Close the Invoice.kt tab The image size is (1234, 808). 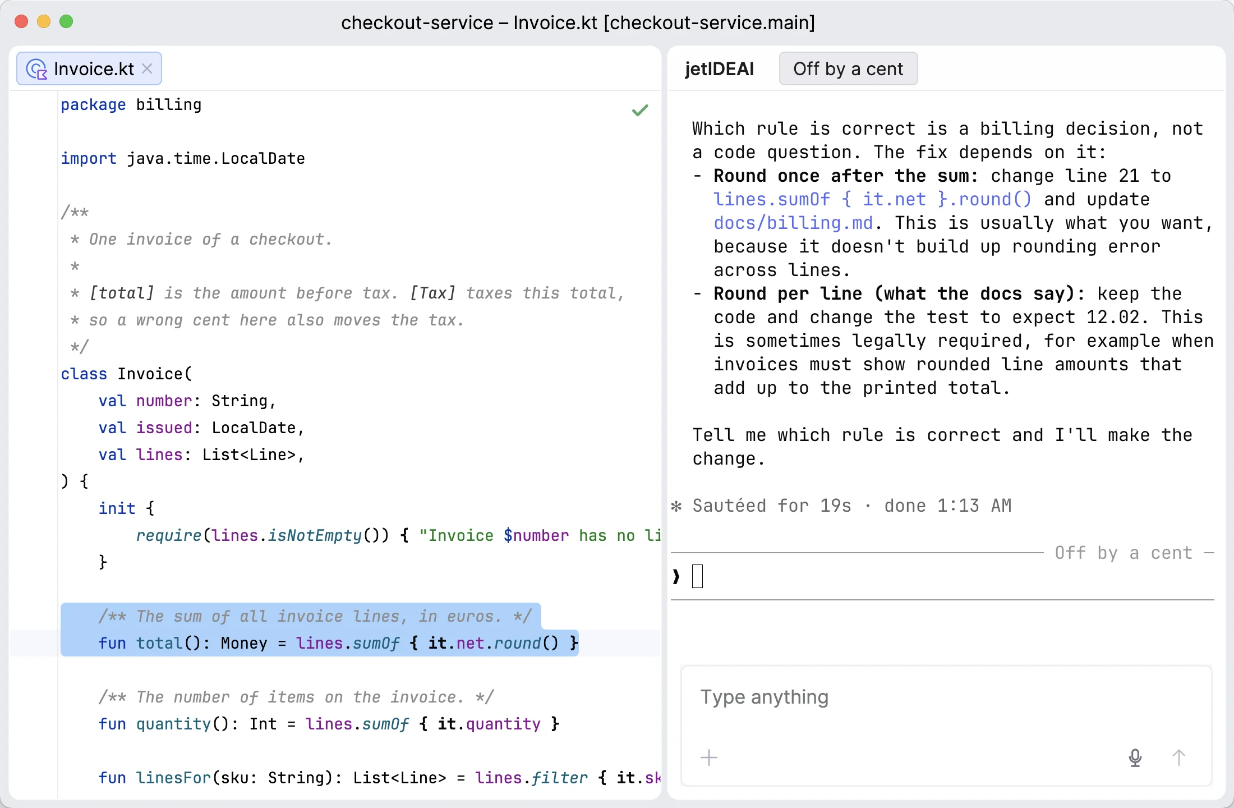point(147,68)
